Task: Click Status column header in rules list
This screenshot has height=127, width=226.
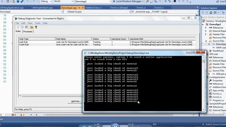Action: (x=101, y=39)
